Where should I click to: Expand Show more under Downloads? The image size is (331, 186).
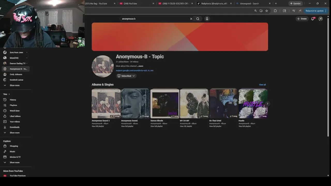16,133
